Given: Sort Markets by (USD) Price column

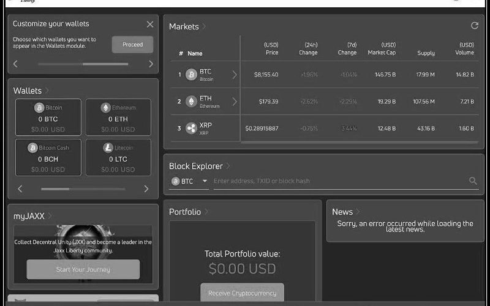Looking at the screenshot, I should click(271, 49).
